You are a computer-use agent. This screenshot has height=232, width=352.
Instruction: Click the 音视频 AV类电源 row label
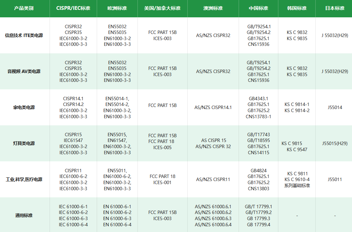coord(24,71)
